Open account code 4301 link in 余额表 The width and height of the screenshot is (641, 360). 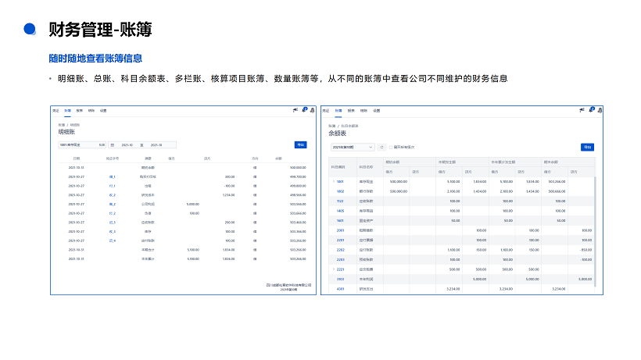(340, 289)
